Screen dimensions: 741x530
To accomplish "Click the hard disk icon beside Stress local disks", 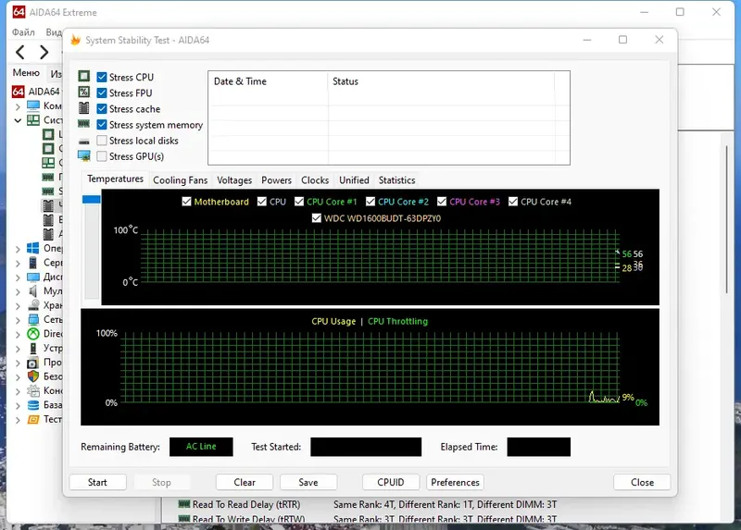I will [84, 142].
